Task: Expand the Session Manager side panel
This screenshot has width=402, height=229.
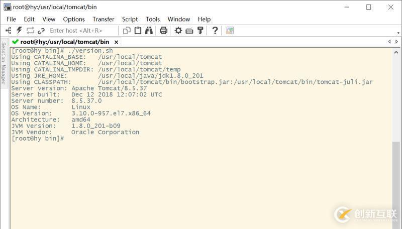Action: (x=4, y=63)
